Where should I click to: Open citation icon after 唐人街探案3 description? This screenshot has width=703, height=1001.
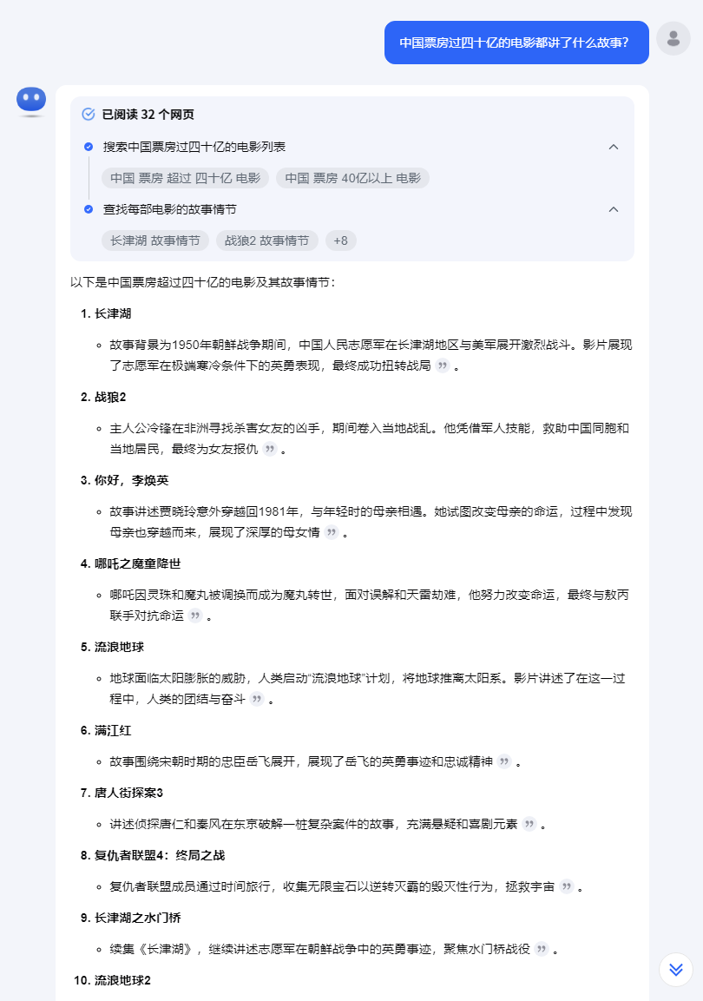[529, 824]
